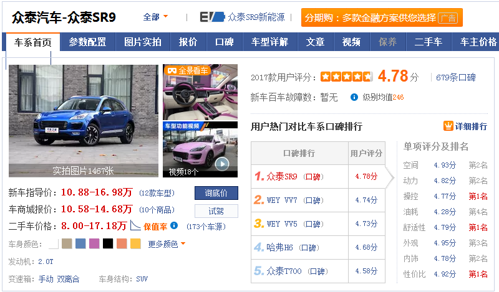The width and height of the screenshot is (499, 292).
Task: Open the 详细排行 link
Action: 471,126
